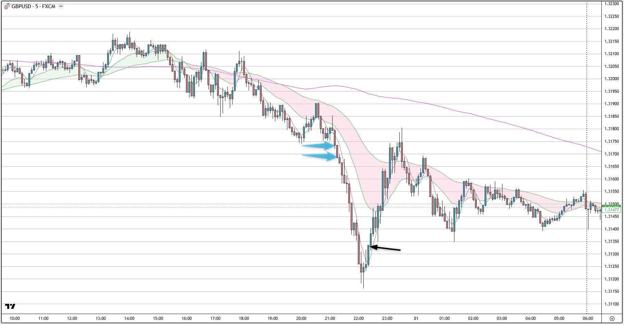624x325 pixels.
Task: Open the GBPUSD · 5 · FXCM symbol title
Action: pyautogui.click(x=33, y=7)
